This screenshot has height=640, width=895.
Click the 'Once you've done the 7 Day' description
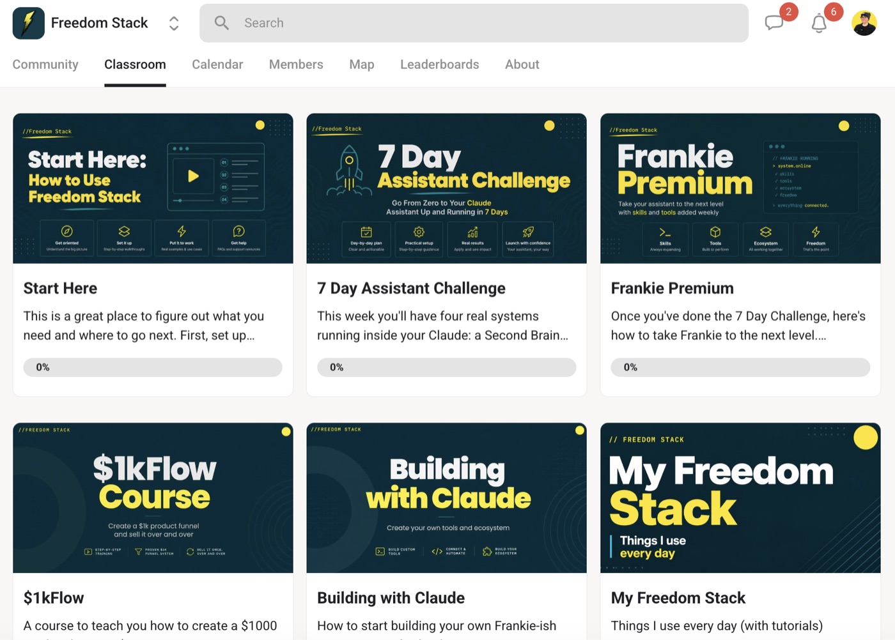pyautogui.click(x=738, y=326)
